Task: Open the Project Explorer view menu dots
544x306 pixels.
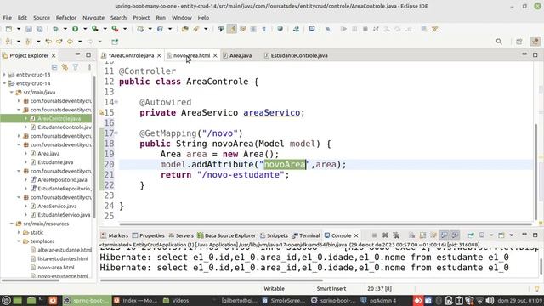Action: tap(89, 67)
